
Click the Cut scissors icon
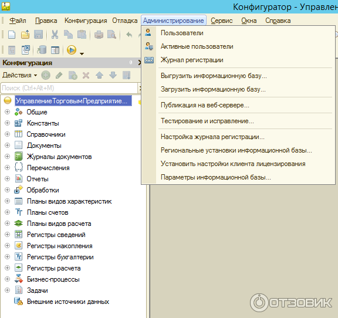pyautogui.click(x=55, y=35)
